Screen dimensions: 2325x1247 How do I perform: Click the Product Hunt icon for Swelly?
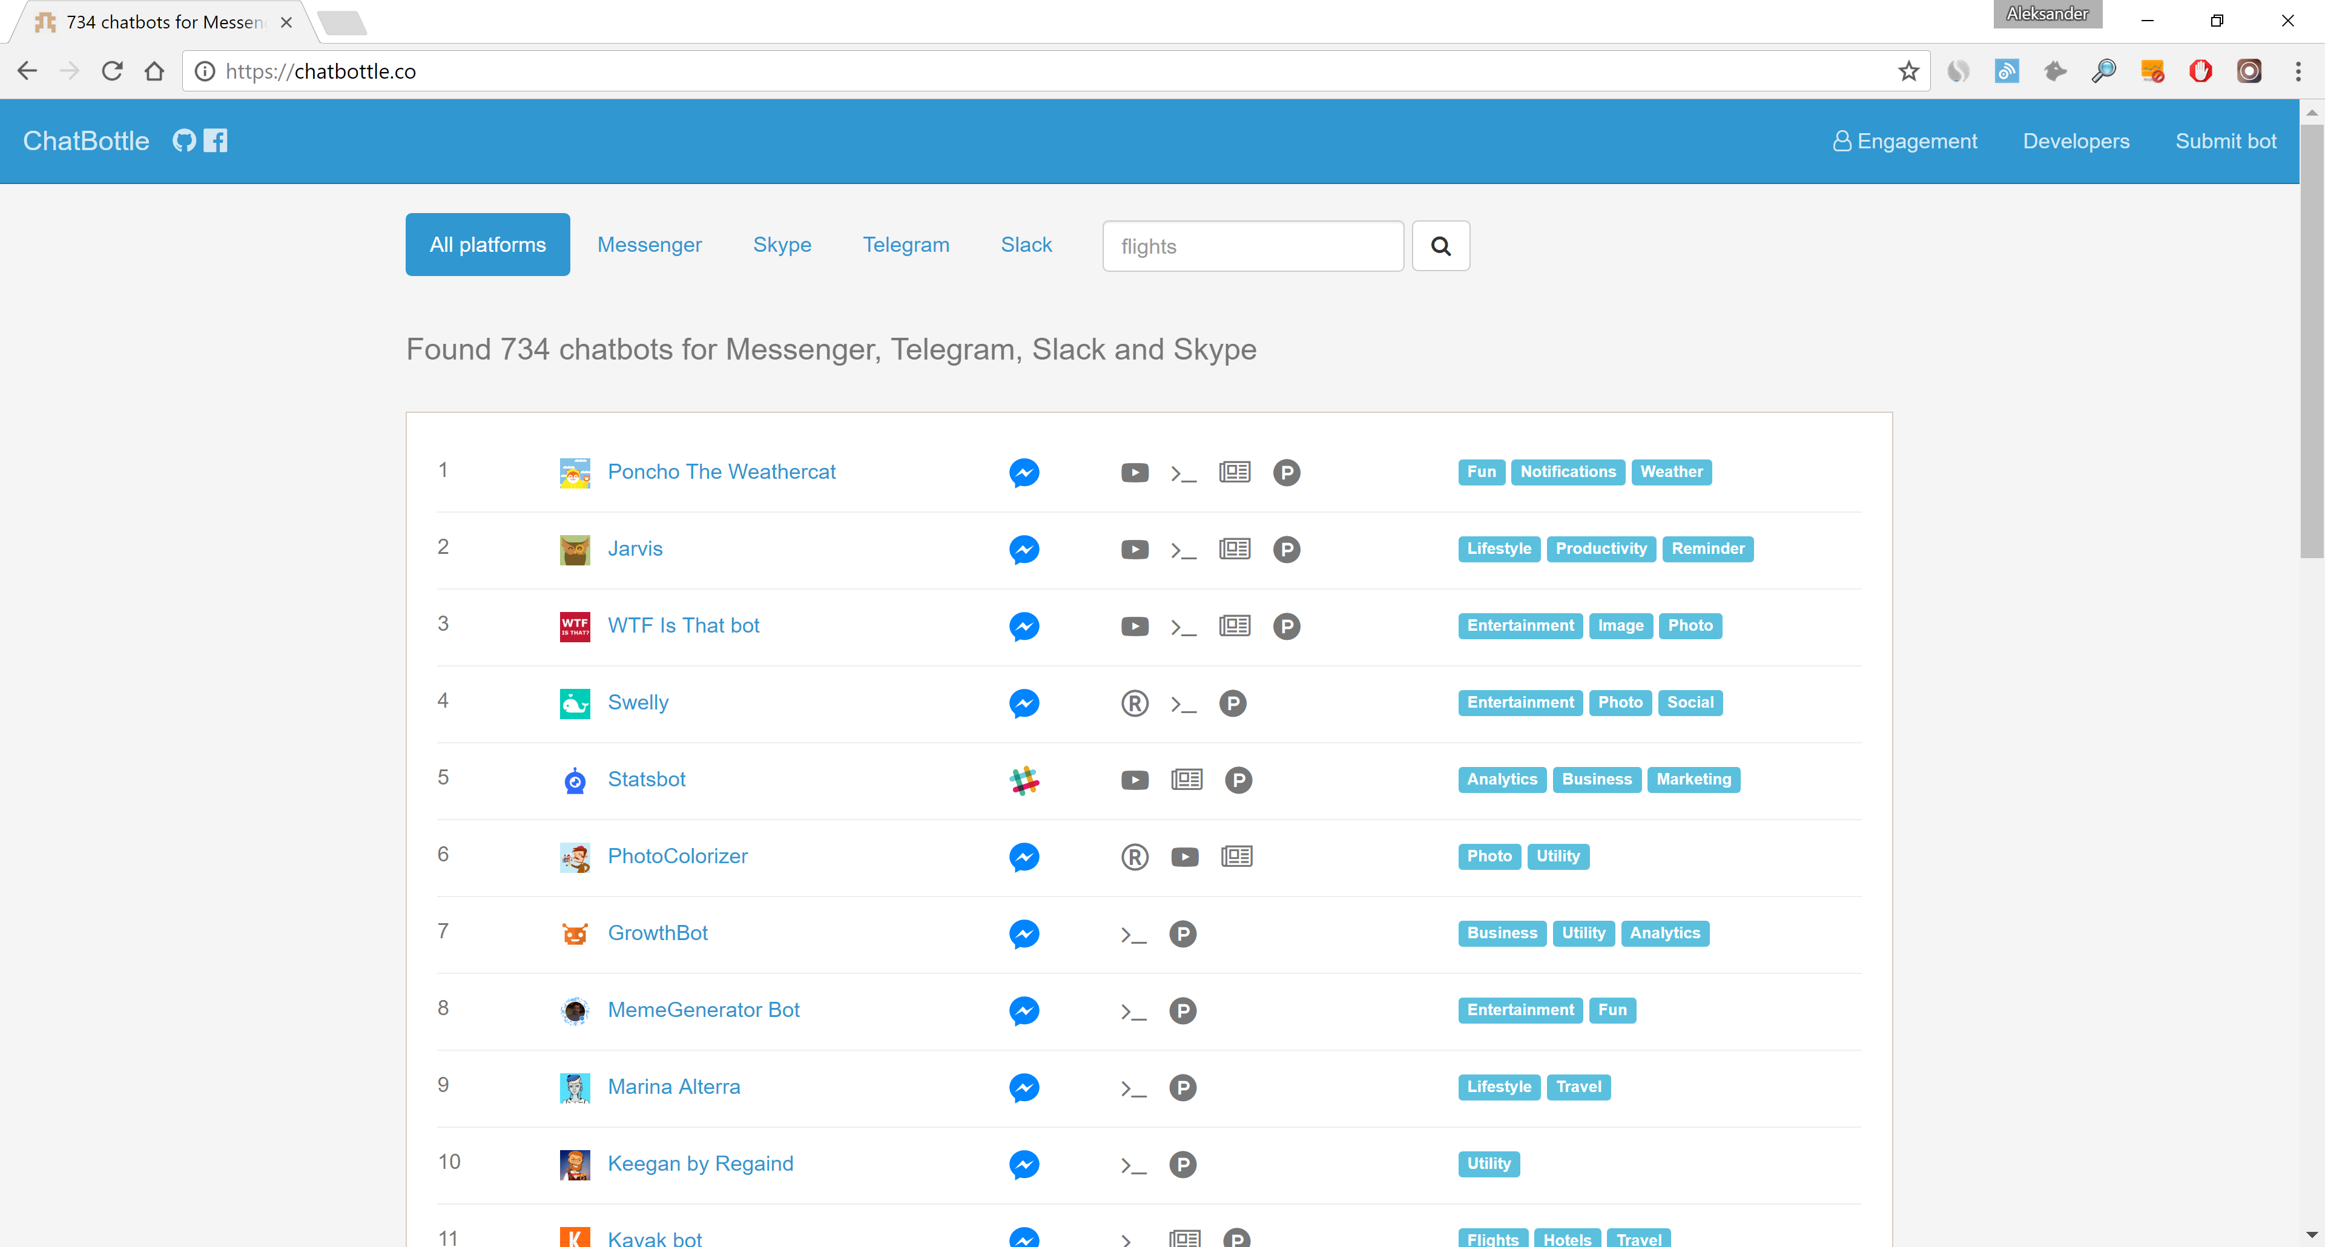pos(1232,703)
